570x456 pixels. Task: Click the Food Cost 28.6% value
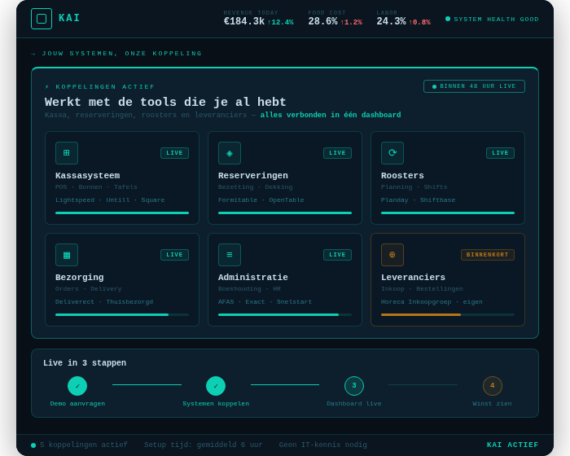(x=322, y=21)
